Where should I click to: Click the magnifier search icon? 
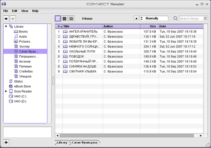[175, 18]
